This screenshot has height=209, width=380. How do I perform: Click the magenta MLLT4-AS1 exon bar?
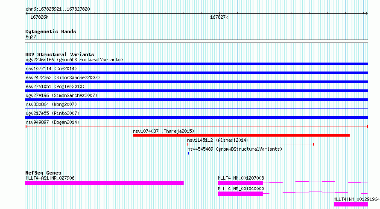tap(105, 183)
